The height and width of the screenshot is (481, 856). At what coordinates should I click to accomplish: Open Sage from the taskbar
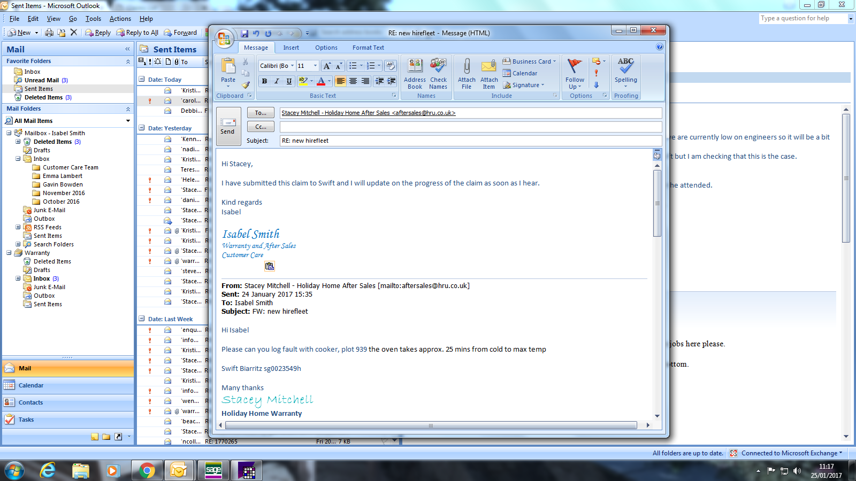213,470
